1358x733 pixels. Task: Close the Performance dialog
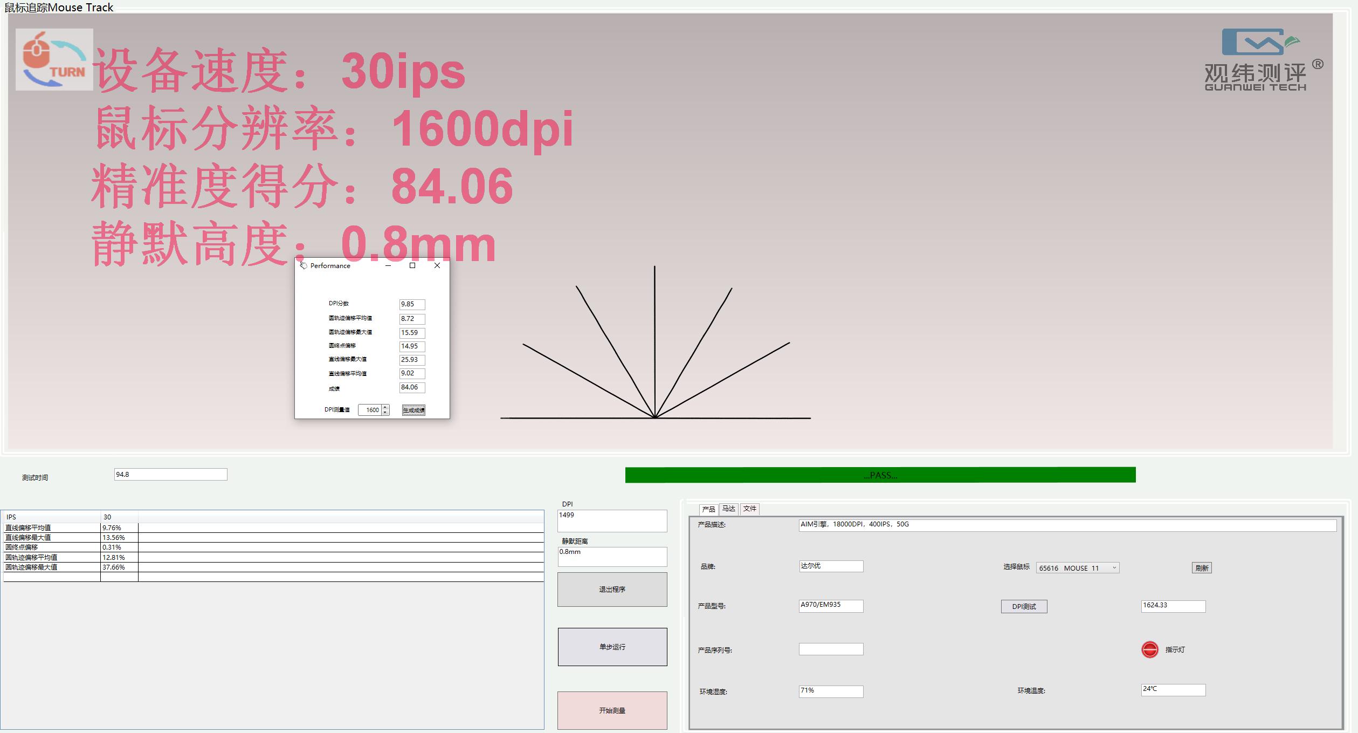point(437,265)
